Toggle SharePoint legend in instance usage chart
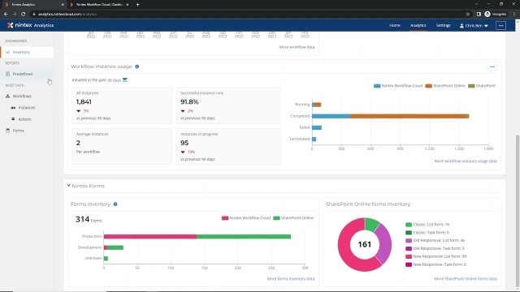 [x=482, y=86]
